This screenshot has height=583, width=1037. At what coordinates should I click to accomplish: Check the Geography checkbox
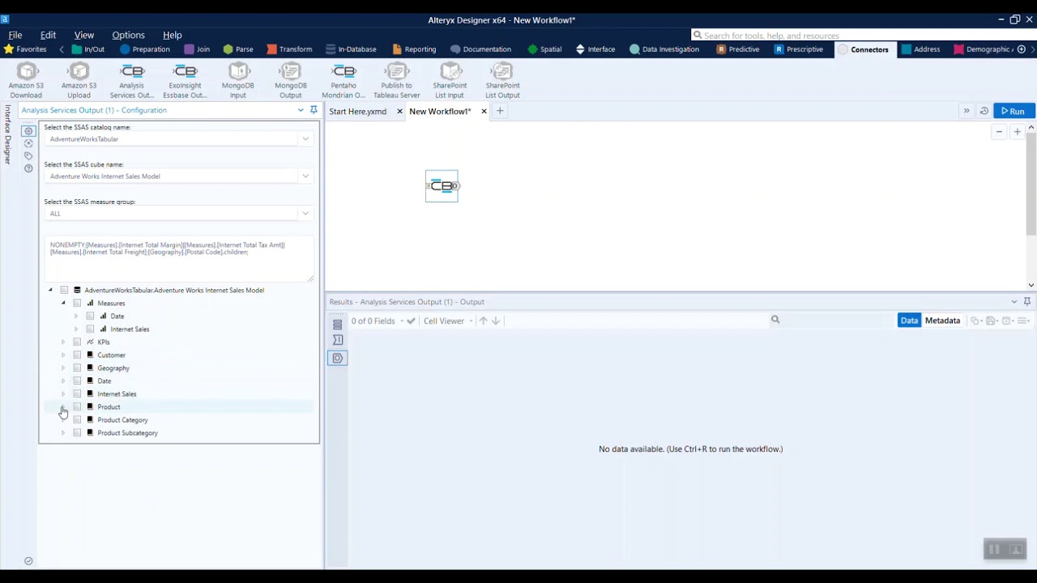[77, 368]
